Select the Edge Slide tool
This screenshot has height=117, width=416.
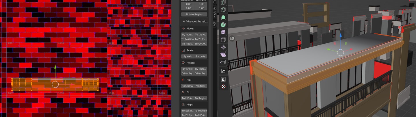[x=223, y=40]
